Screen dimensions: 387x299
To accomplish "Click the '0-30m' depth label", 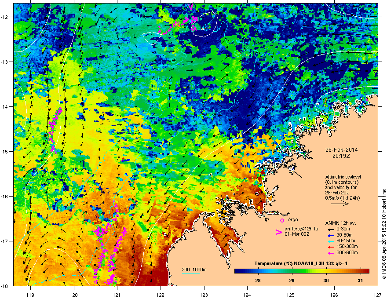I will coord(343,229).
